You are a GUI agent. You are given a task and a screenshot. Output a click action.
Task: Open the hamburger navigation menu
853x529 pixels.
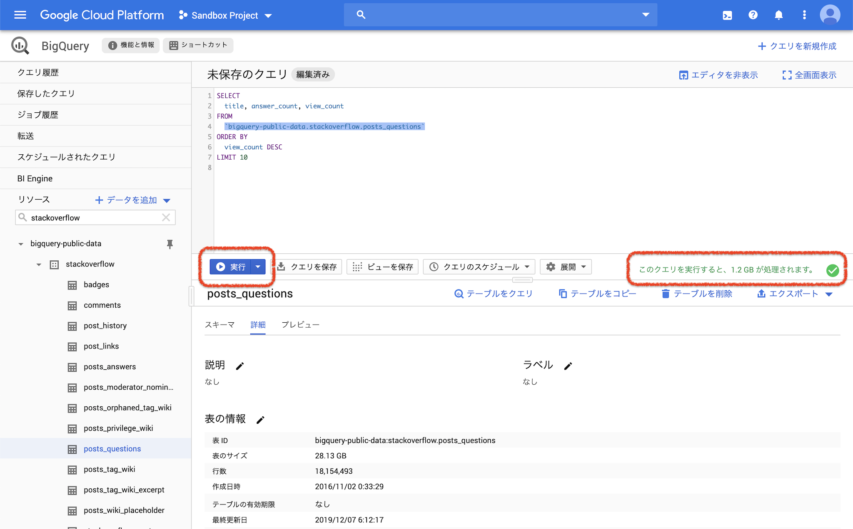[20, 15]
